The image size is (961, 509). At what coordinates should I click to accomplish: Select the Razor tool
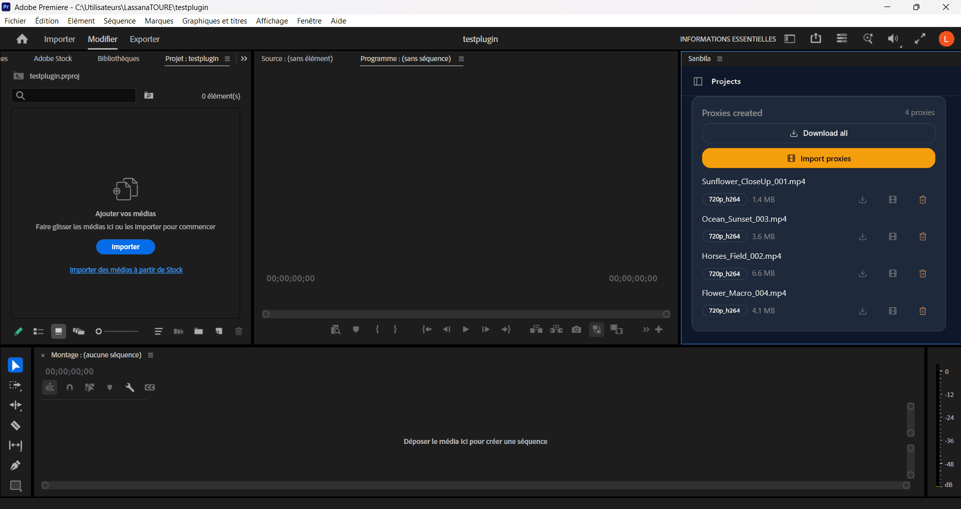click(16, 425)
